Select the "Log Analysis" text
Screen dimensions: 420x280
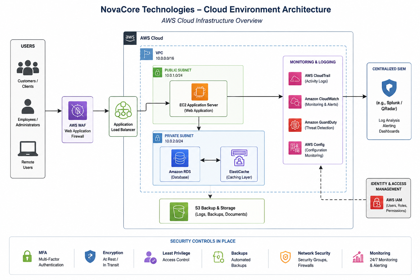(x=389, y=120)
